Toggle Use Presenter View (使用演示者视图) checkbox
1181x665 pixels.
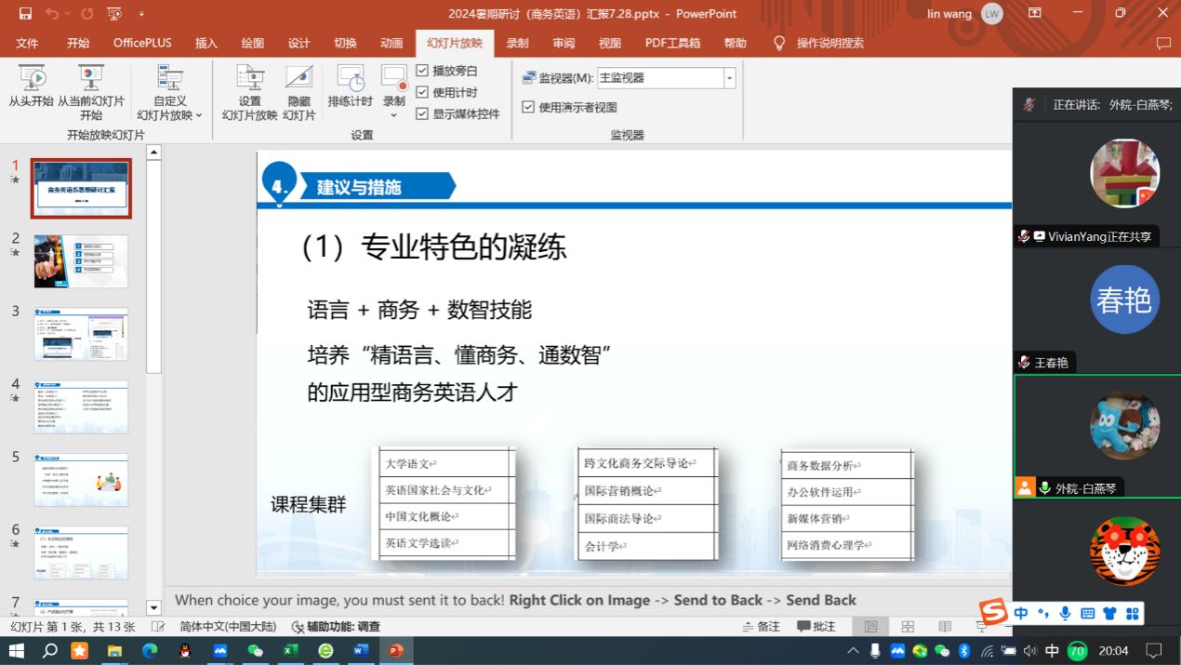pos(528,107)
